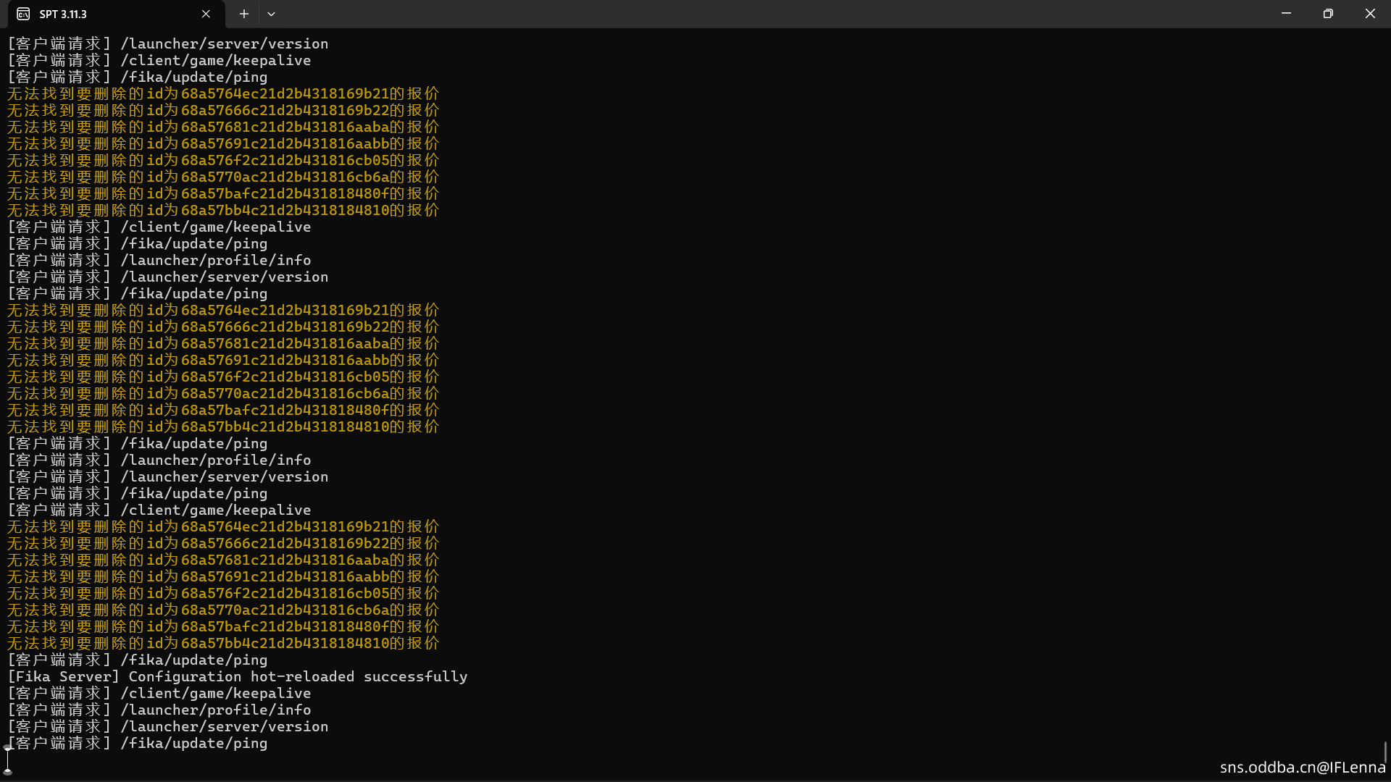Click the bottommost /launcher/server/version log line
The image size is (1391, 782).
pyautogui.click(x=167, y=726)
